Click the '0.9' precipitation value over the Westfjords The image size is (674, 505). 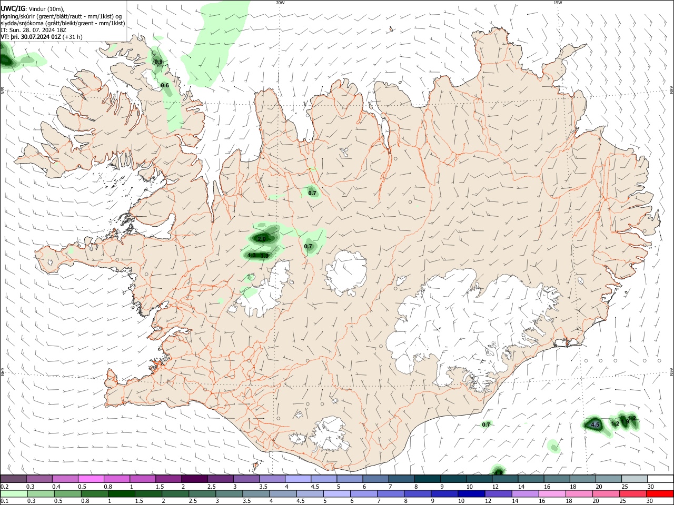tap(158, 62)
